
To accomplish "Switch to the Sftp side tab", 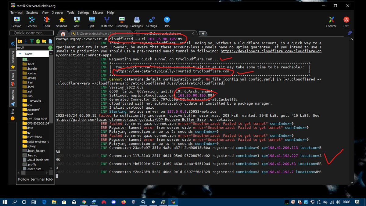I will tap(13, 114).
